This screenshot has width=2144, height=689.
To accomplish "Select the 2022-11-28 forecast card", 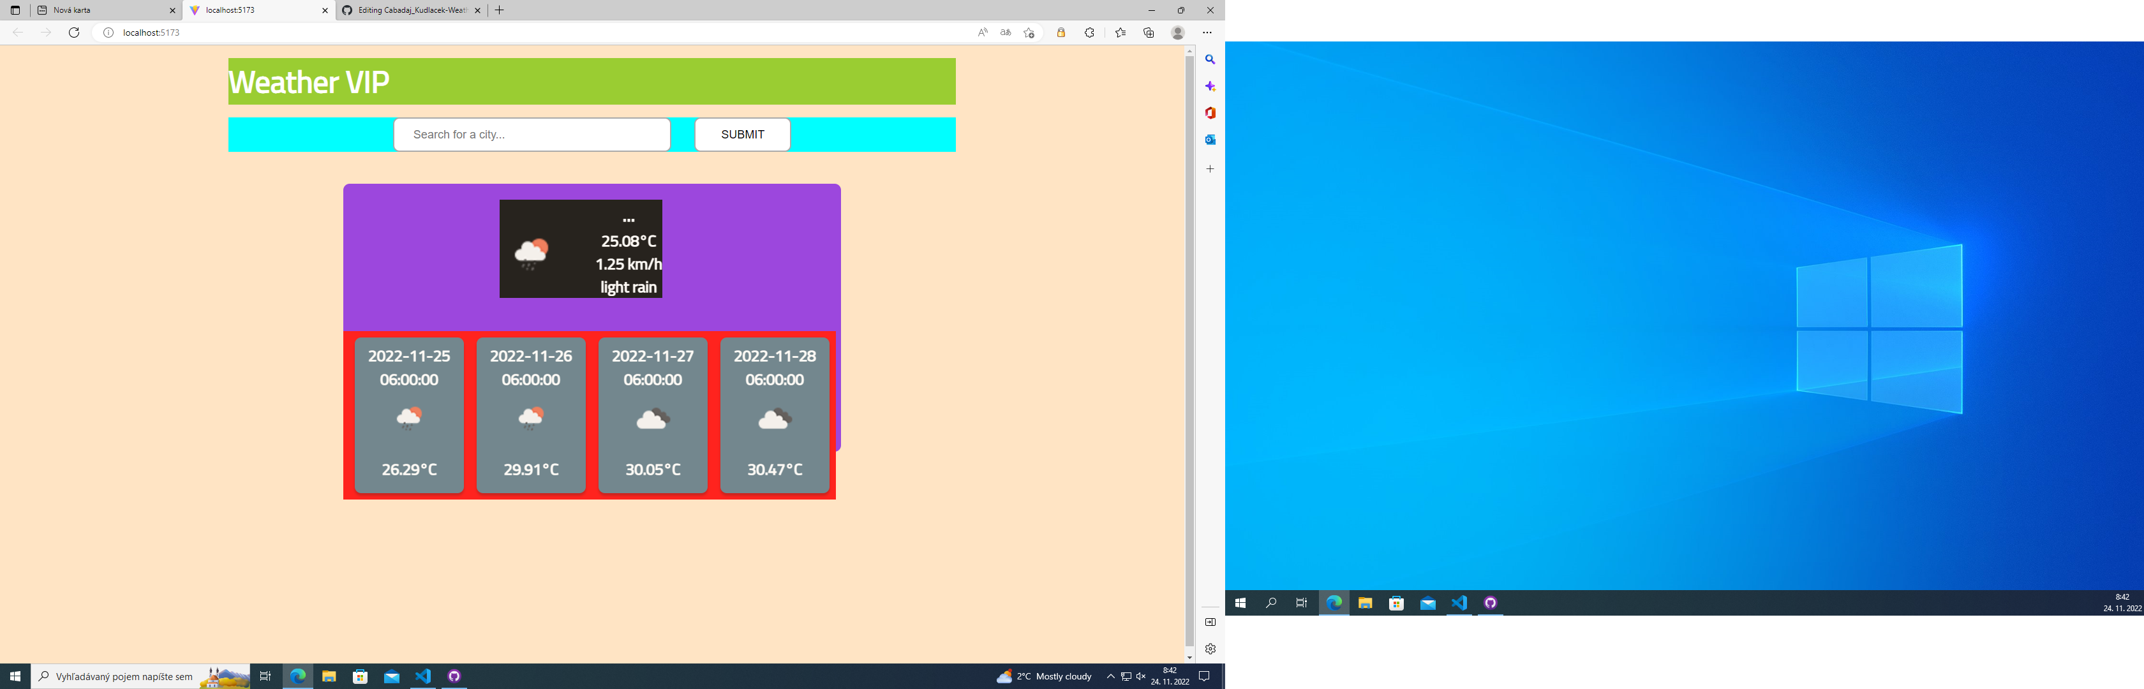I will click(x=775, y=415).
